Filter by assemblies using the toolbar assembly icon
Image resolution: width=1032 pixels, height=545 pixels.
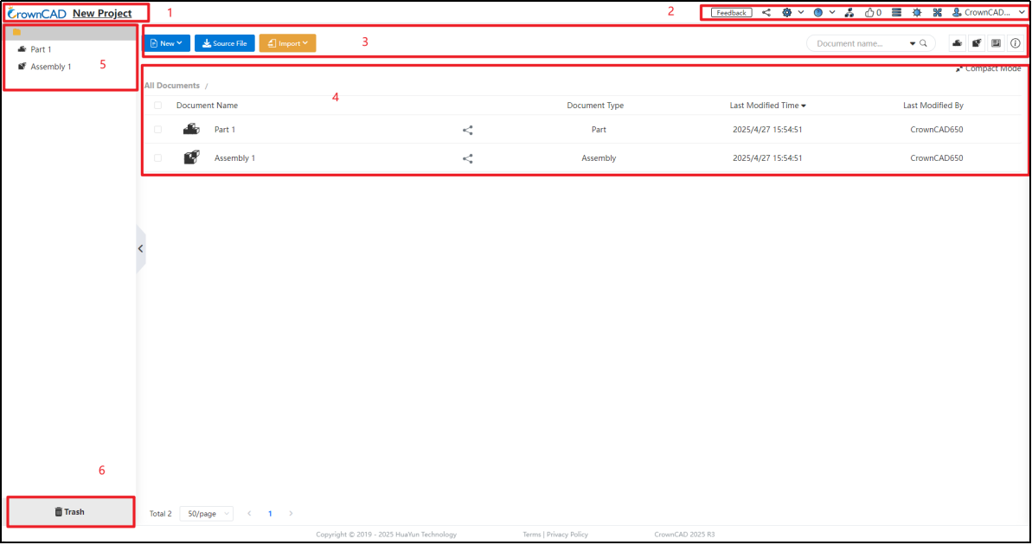point(977,43)
